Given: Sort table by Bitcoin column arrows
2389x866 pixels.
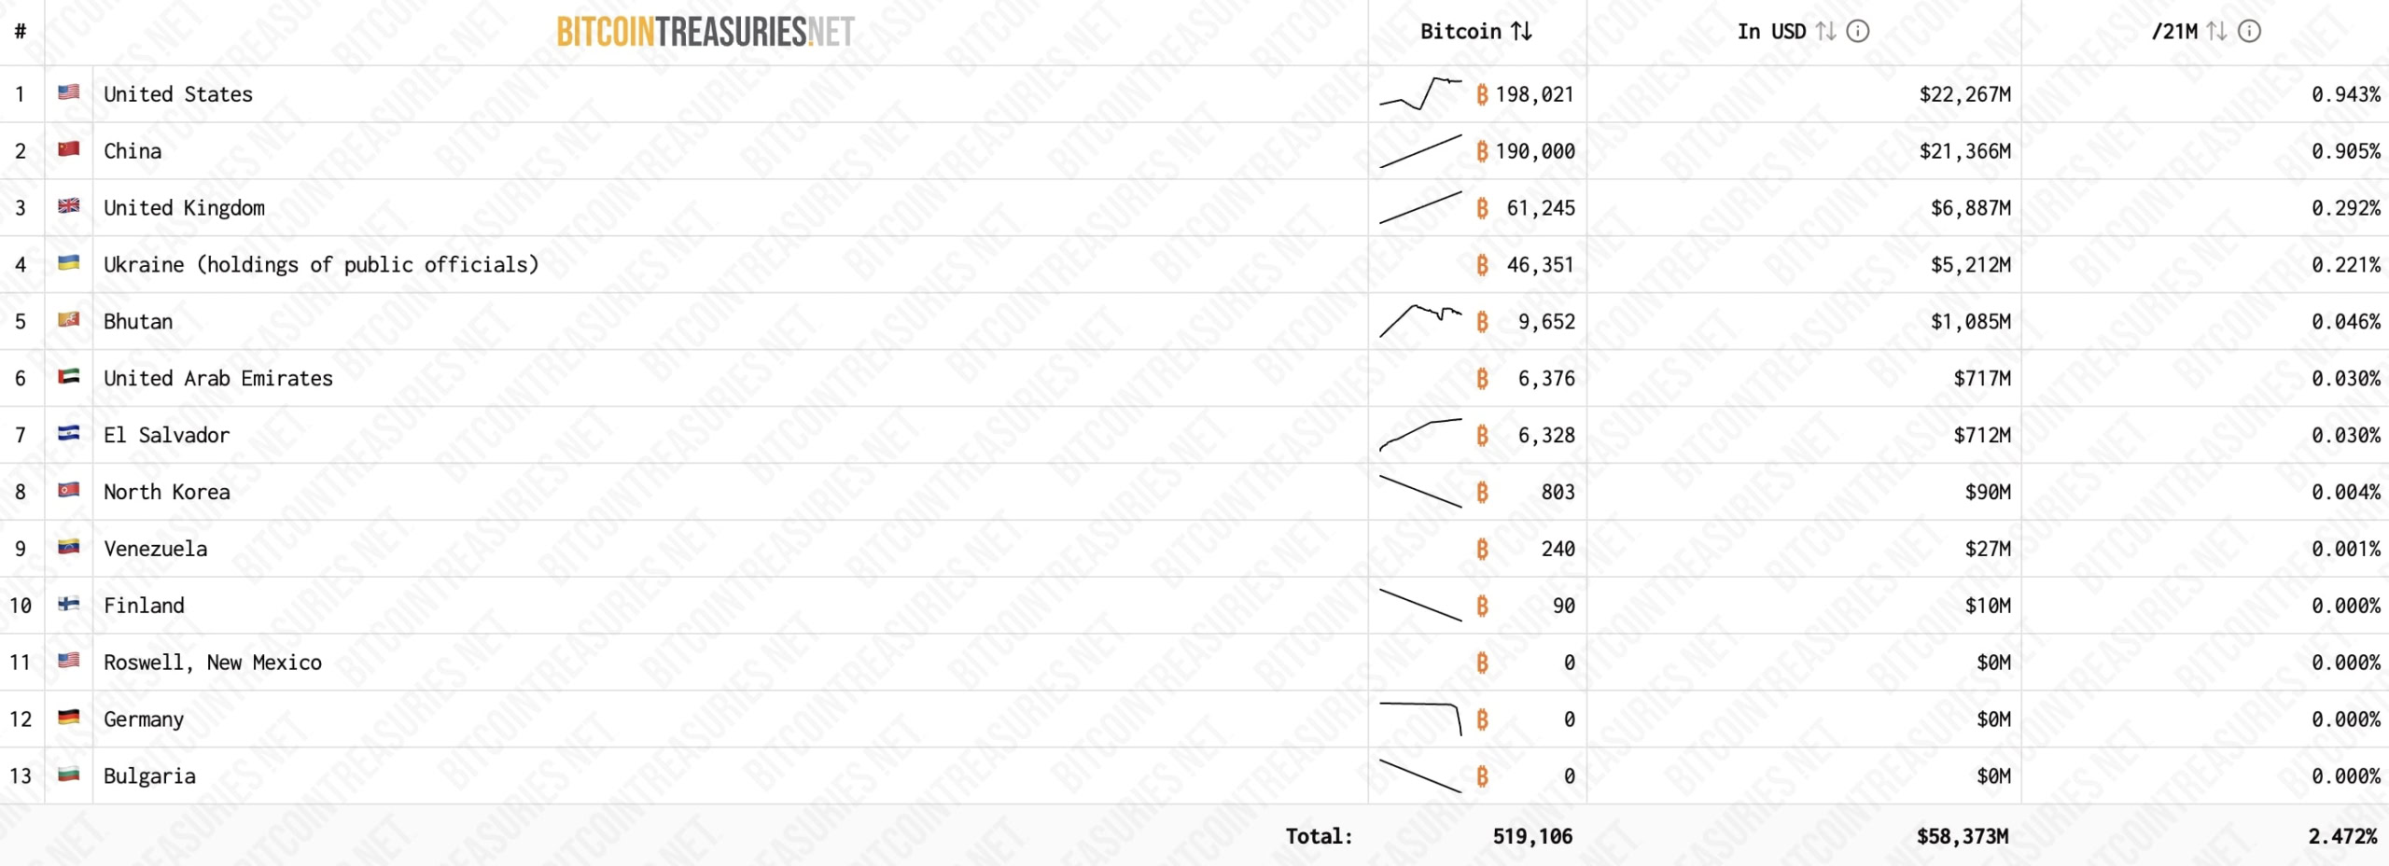Looking at the screenshot, I should 1521,32.
